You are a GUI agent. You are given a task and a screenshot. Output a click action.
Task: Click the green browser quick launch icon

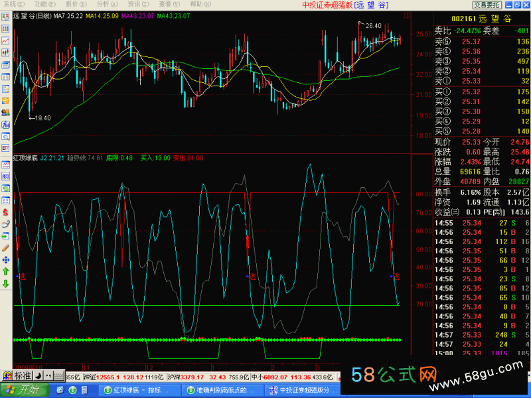(x=72, y=390)
